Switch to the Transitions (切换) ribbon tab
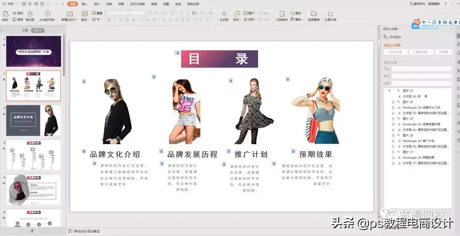Image resolution: width=460 pixels, height=236 pixels. coord(109,4)
